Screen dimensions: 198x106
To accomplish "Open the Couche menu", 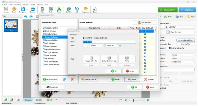I will tap(32, 5).
